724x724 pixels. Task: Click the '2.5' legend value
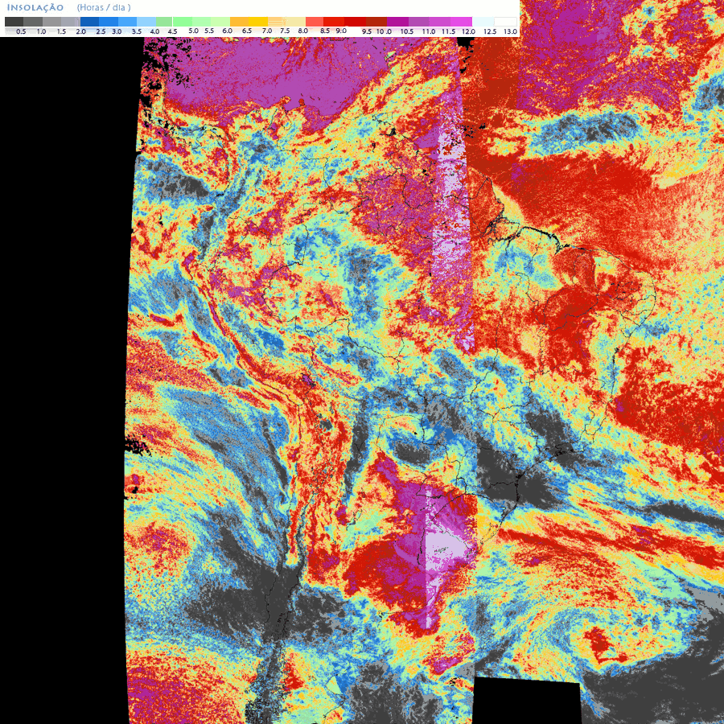pos(101,31)
